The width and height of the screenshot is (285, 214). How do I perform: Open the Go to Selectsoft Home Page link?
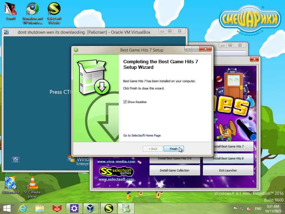click(142, 135)
